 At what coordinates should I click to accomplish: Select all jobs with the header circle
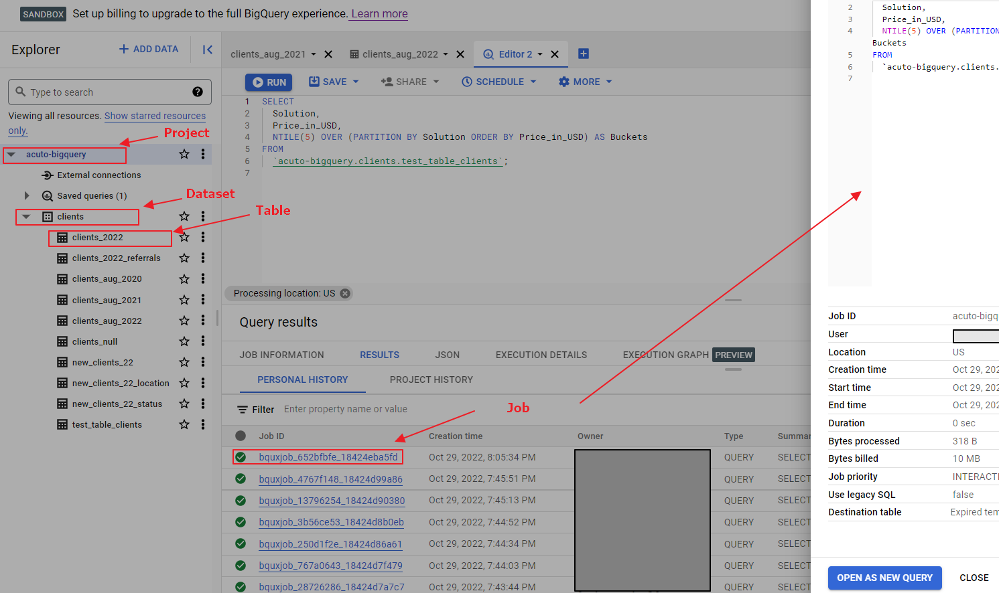(241, 436)
